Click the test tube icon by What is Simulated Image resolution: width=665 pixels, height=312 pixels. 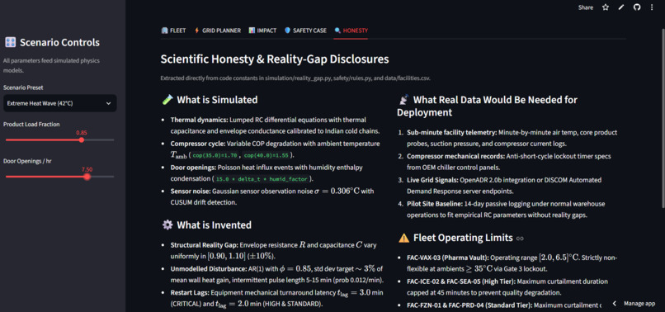coord(167,100)
